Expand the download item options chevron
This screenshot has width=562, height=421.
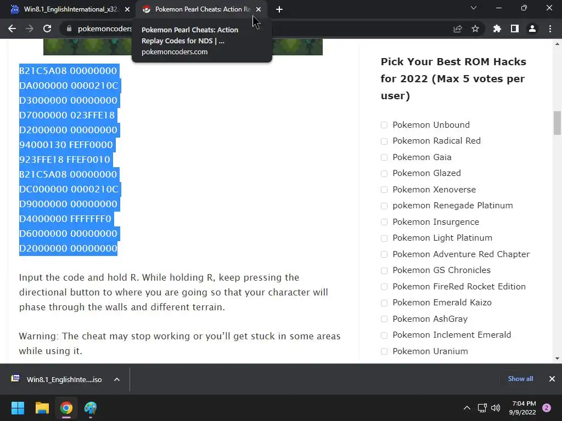point(117,379)
